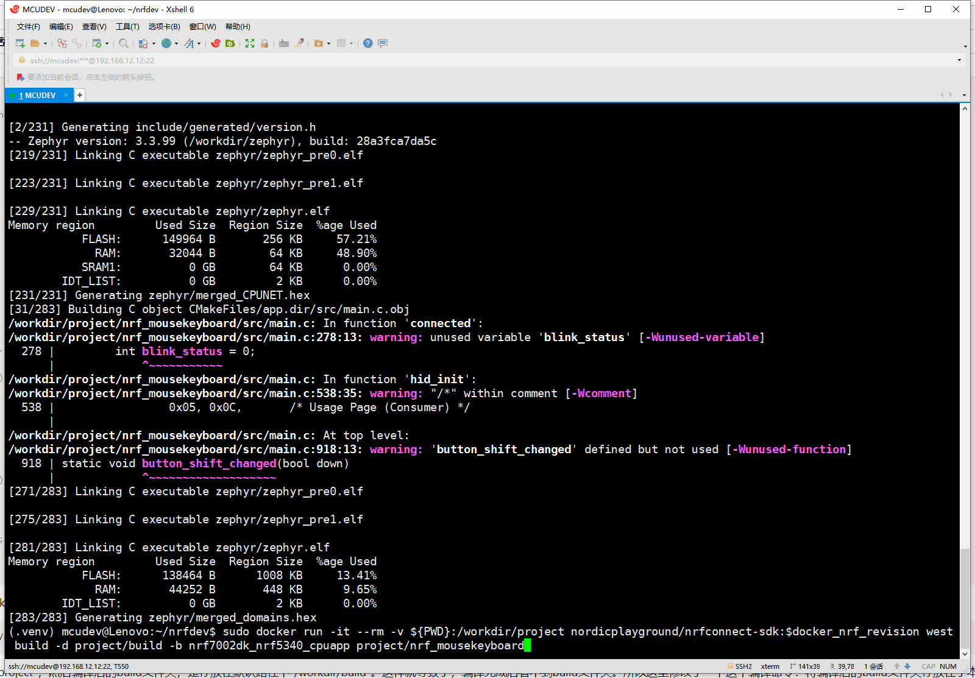Click the 141x39 terminal size indicator
The image size is (975, 678).
click(x=805, y=666)
